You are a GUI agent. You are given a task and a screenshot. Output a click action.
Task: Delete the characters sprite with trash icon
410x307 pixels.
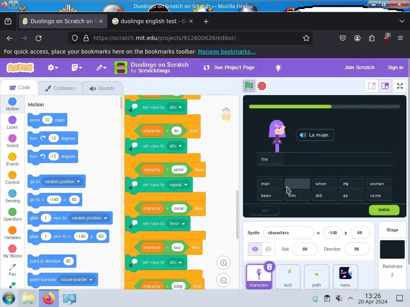(x=269, y=267)
